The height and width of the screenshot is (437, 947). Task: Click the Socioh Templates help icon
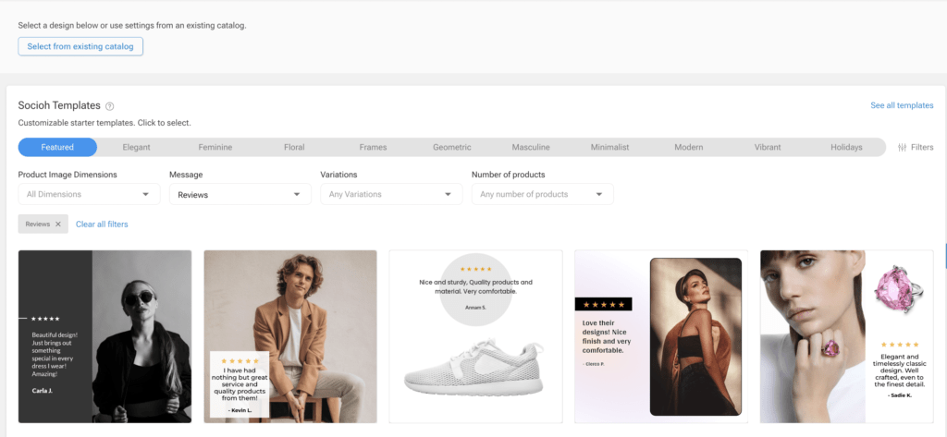point(110,106)
